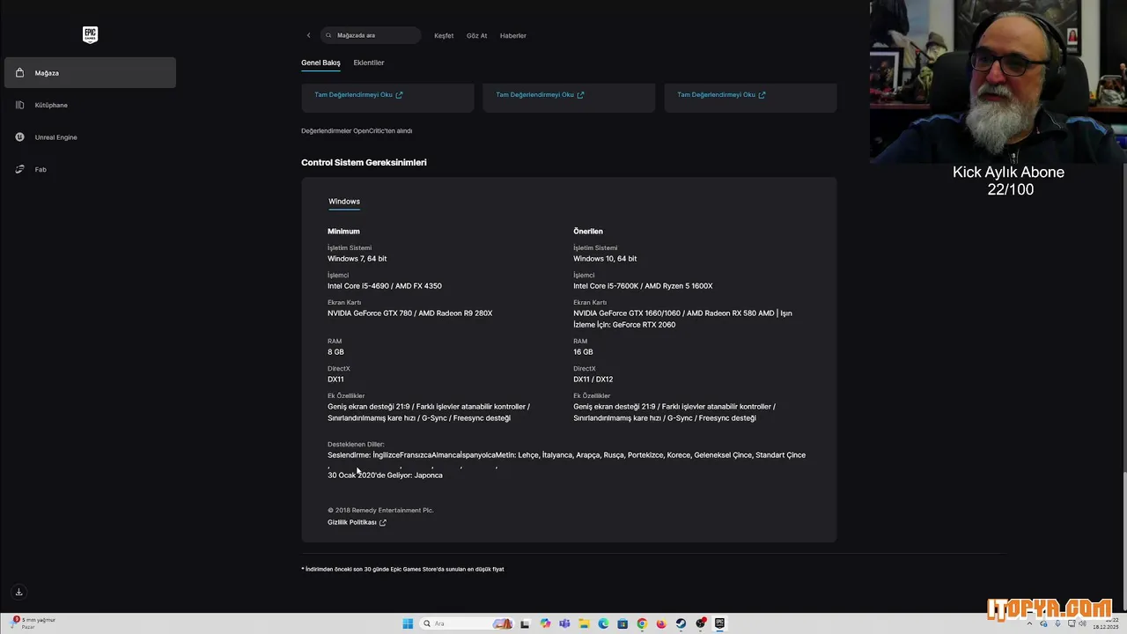Viewport: 1127px width, 634px height.
Task: Open leftmost Tam Değerlendirmeyi Oku link
Action: coord(358,94)
